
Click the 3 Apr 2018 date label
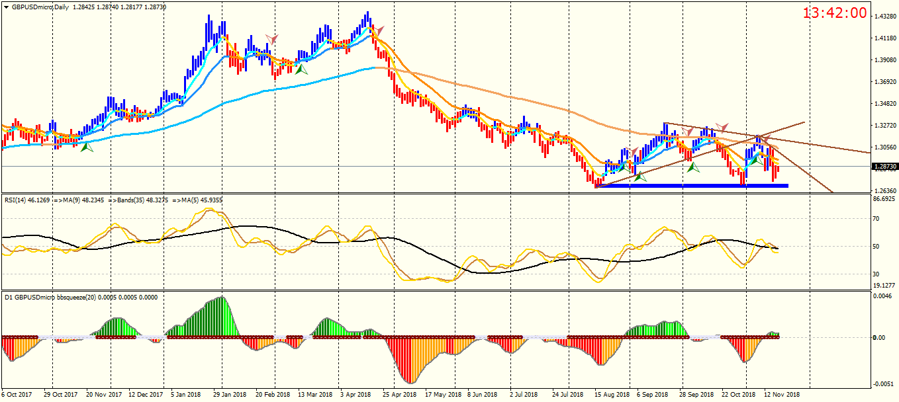(356, 395)
